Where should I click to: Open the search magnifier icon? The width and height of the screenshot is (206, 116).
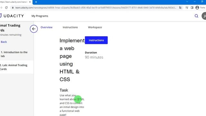[x=196, y=16]
